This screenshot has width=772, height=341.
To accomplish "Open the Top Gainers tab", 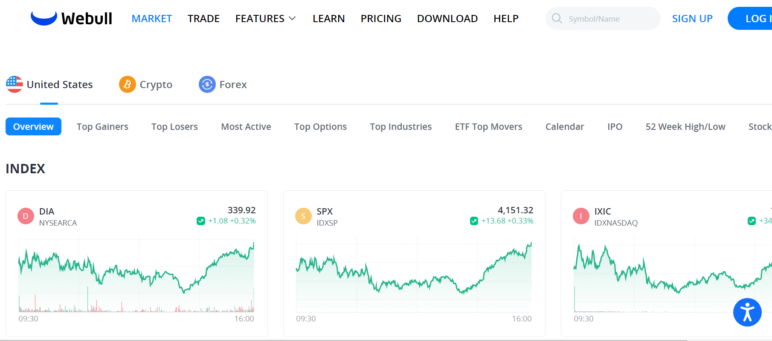I will coord(102,126).
